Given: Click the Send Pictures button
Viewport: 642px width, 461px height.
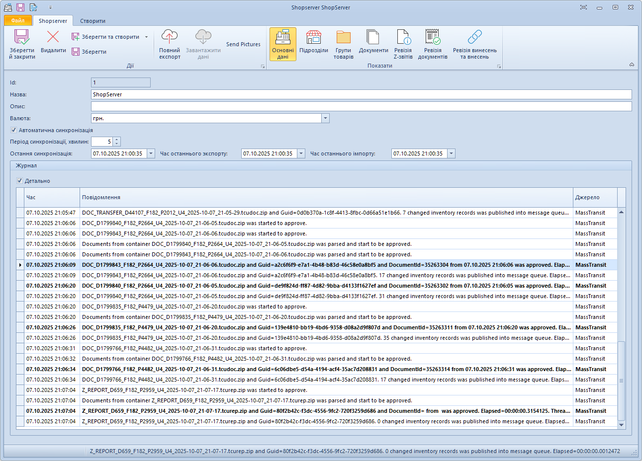Looking at the screenshot, I should [x=243, y=44].
